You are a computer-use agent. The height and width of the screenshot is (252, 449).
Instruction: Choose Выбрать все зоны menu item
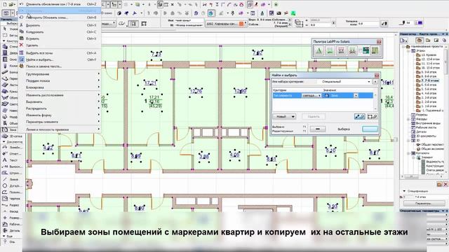tap(60, 53)
